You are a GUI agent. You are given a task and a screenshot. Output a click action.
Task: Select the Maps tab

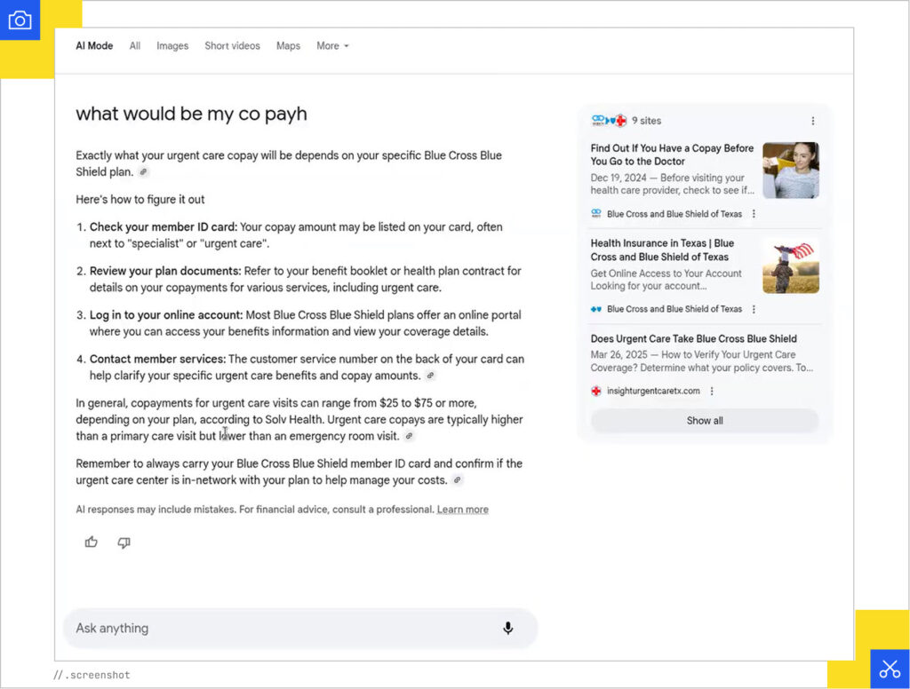(288, 46)
